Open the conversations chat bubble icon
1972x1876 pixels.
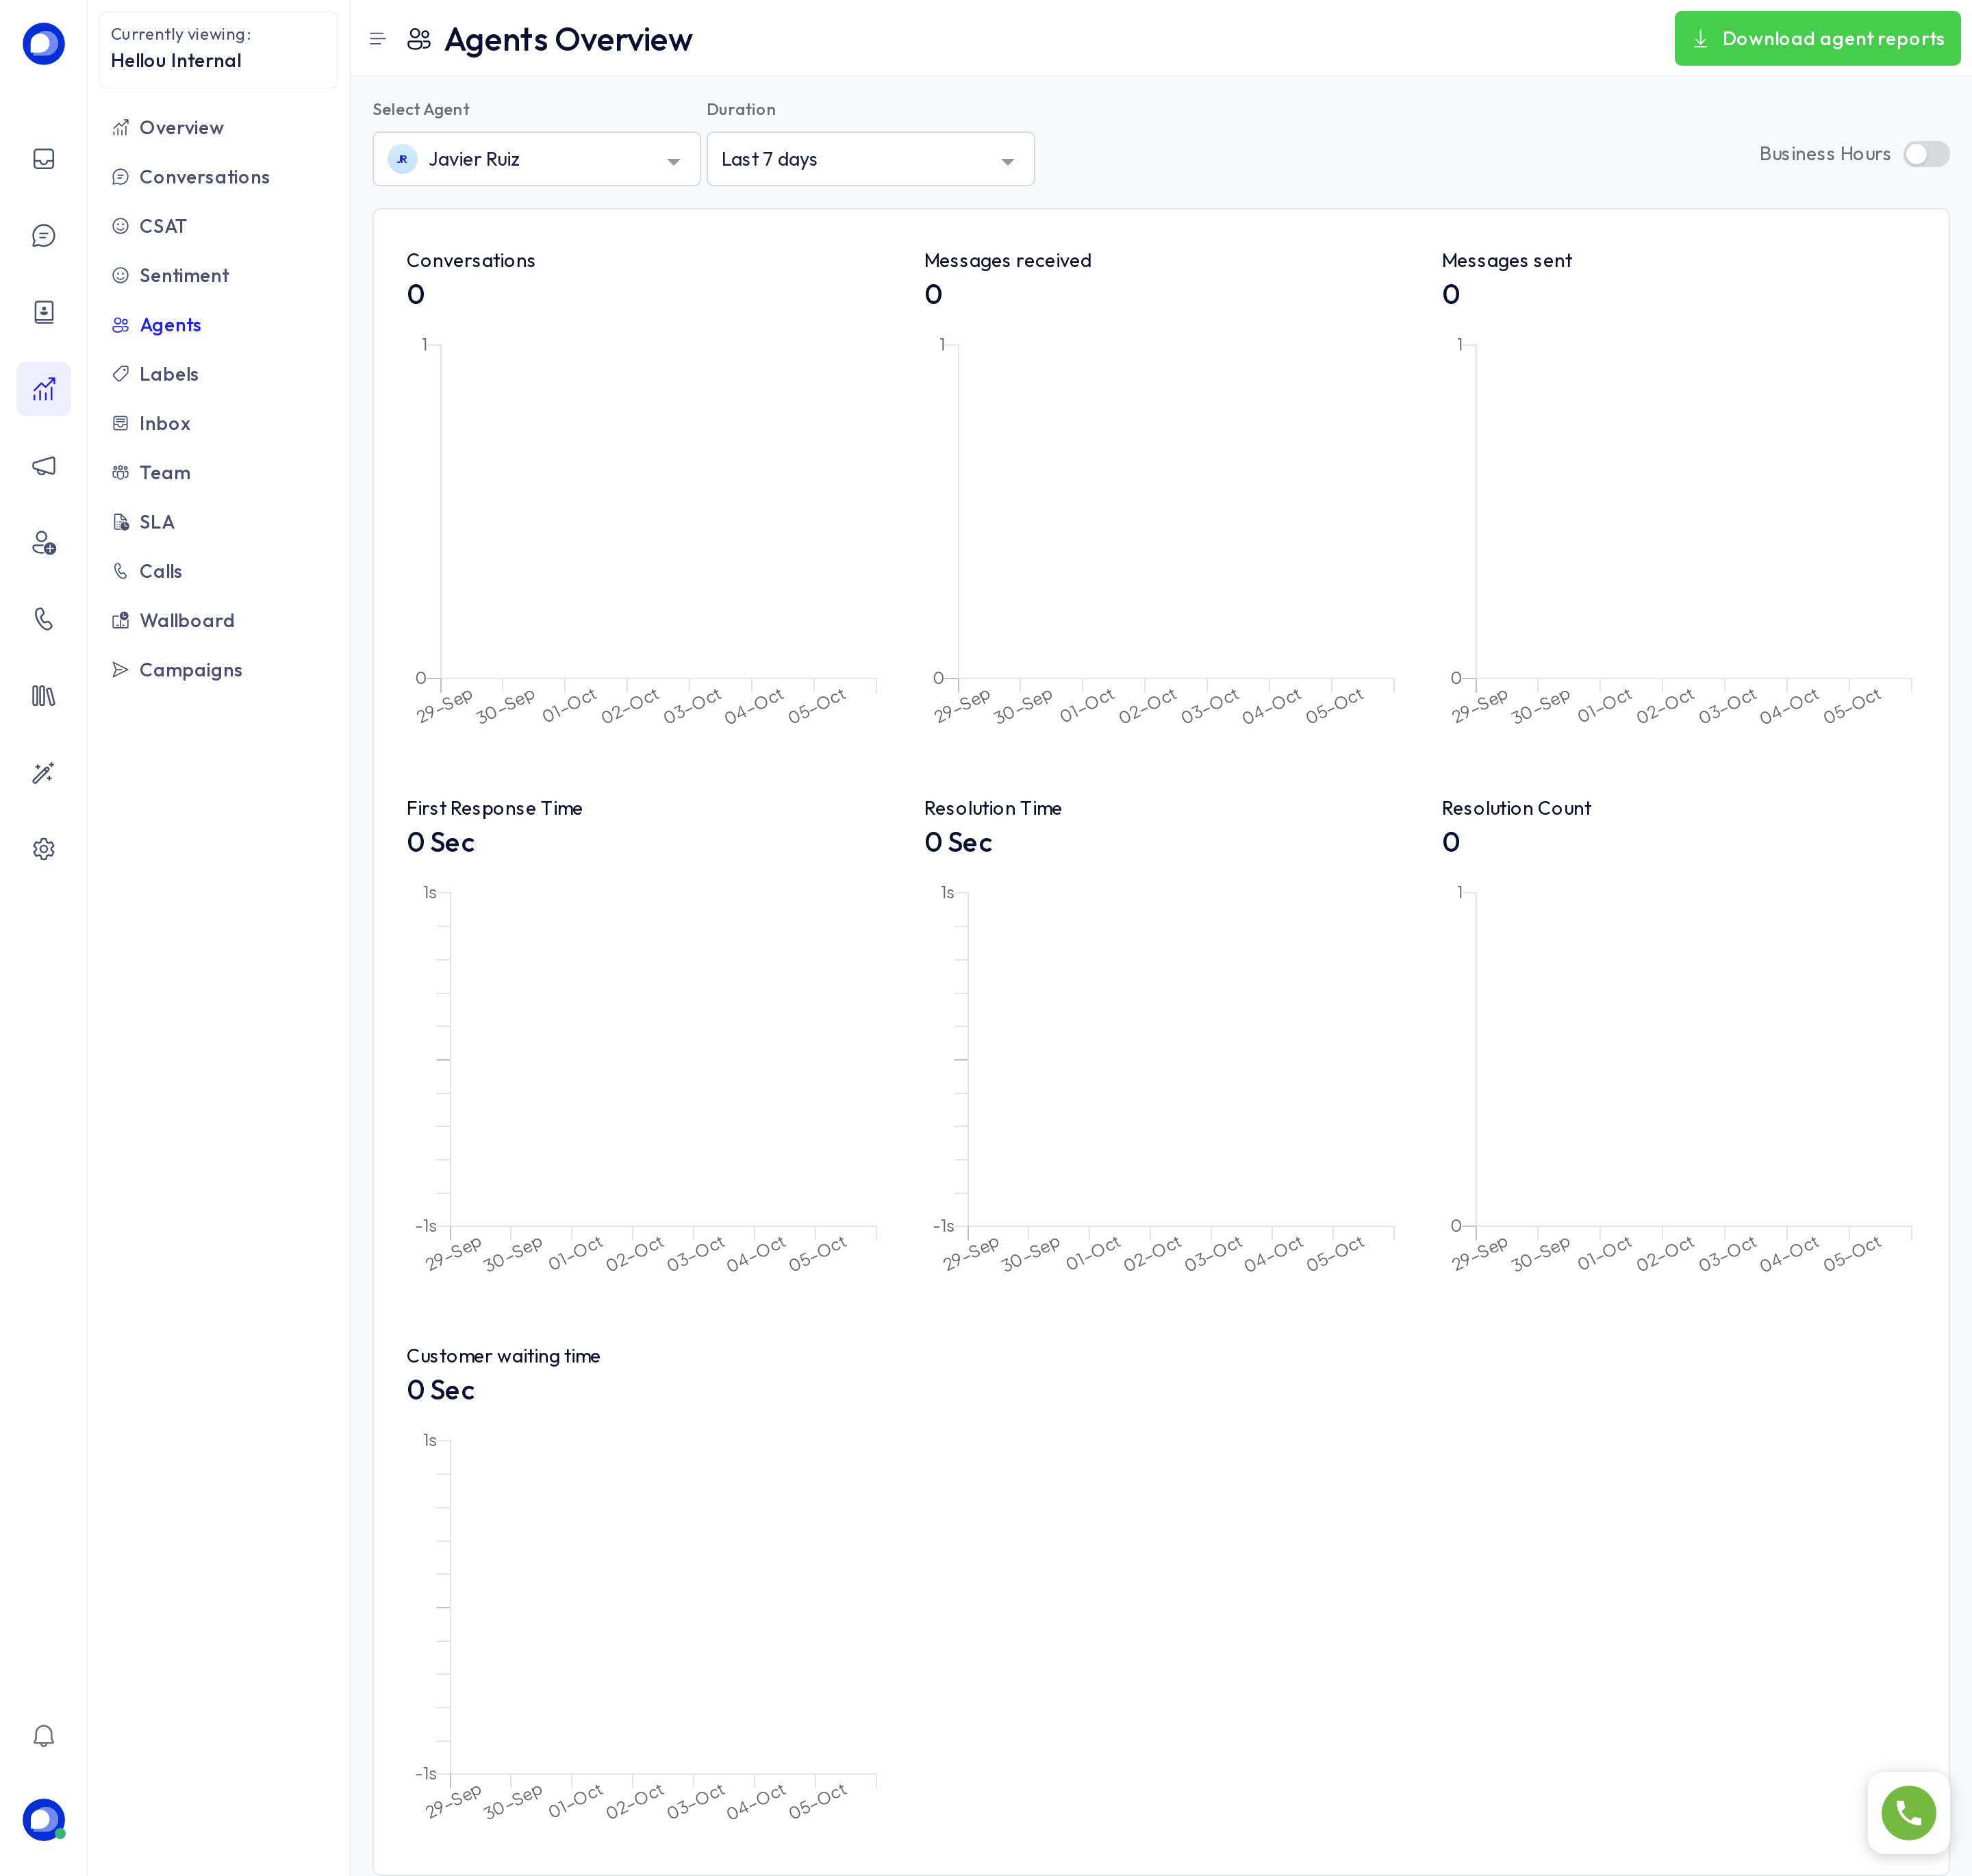point(43,236)
